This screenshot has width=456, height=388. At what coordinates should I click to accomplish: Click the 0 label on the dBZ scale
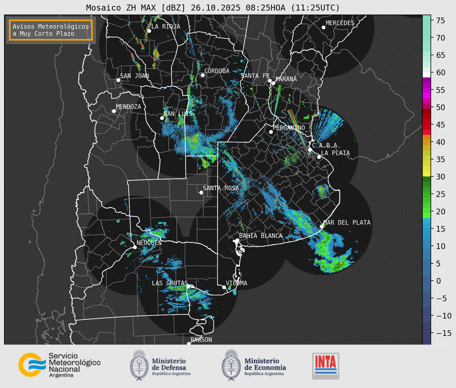point(438,281)
